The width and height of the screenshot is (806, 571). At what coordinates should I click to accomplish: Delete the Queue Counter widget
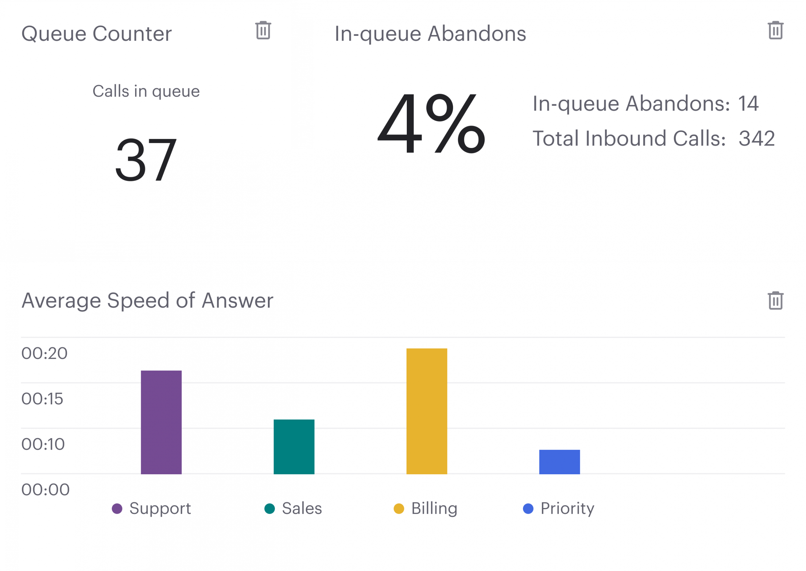pyautogui.click(x=263, y=30)
